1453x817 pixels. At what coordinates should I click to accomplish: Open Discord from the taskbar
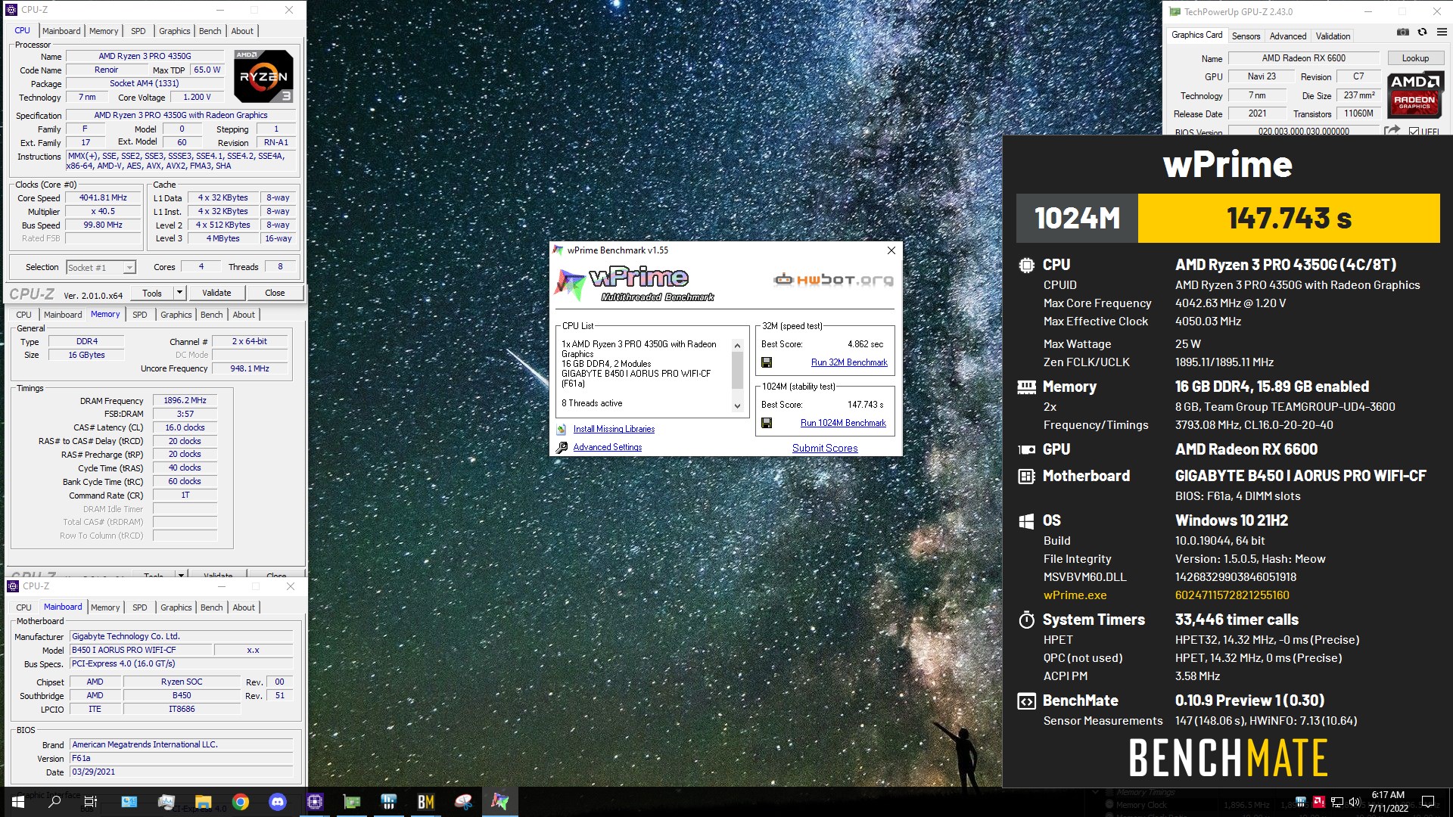click(x=278, y=802)
